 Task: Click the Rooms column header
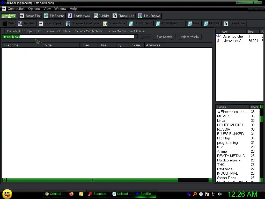pyautogui.click(x=233, y=107)
